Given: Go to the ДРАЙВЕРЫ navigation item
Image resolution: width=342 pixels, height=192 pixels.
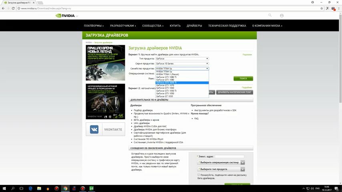Looking at the screenshot, I should pyautogui.click(x=194, y=26).
